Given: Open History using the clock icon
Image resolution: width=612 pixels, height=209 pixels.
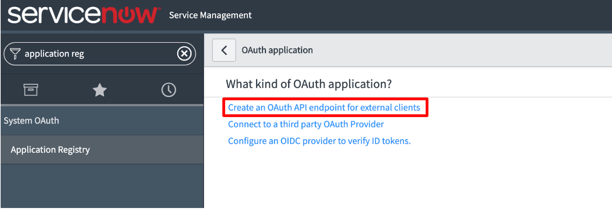Looking at the screenshot, I should 168,90.
